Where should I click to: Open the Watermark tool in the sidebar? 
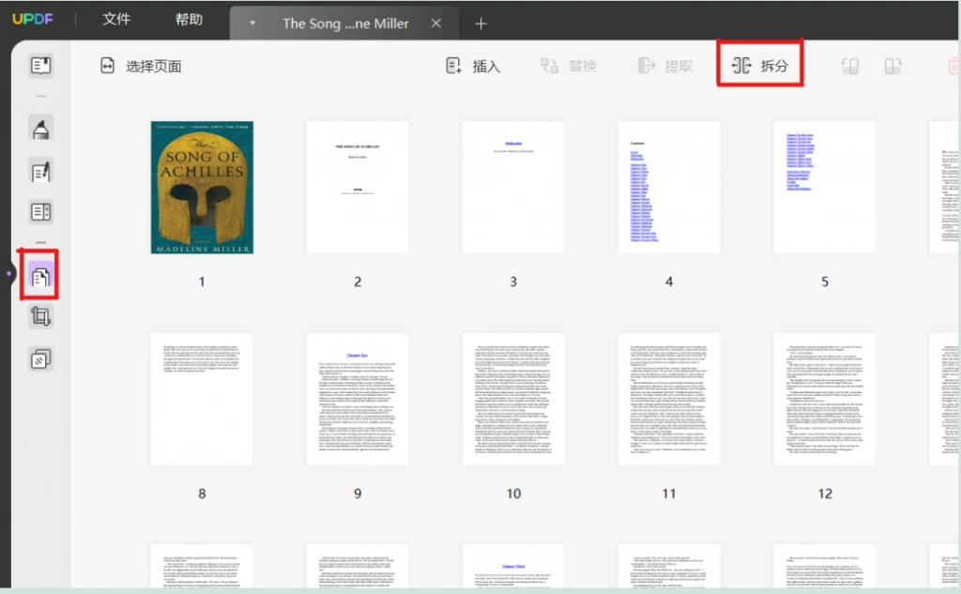40,359
